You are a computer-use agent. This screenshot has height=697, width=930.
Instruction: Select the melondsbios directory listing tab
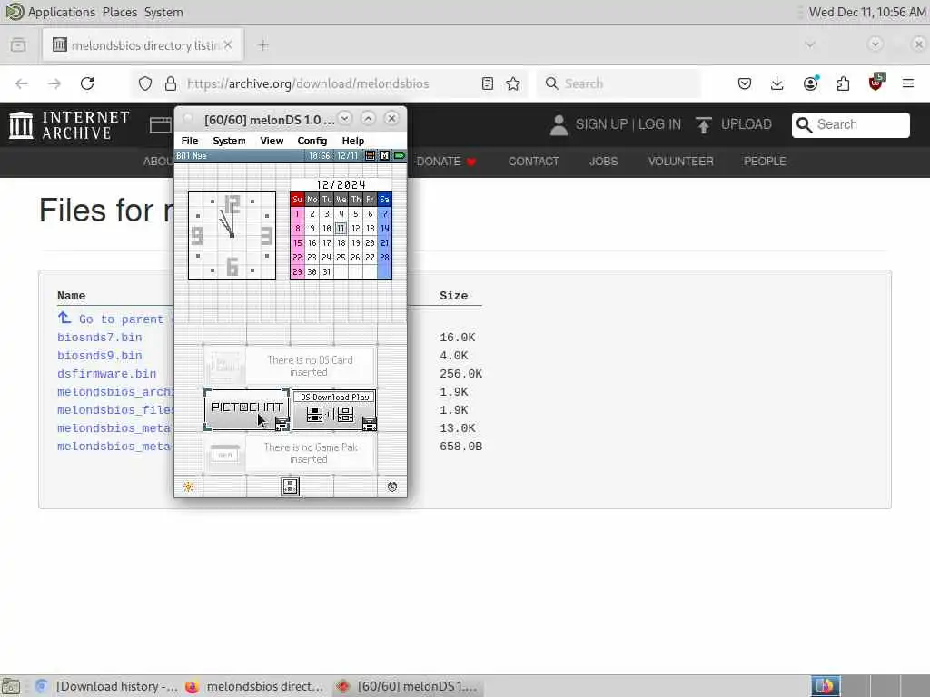[x=143, y=45]
